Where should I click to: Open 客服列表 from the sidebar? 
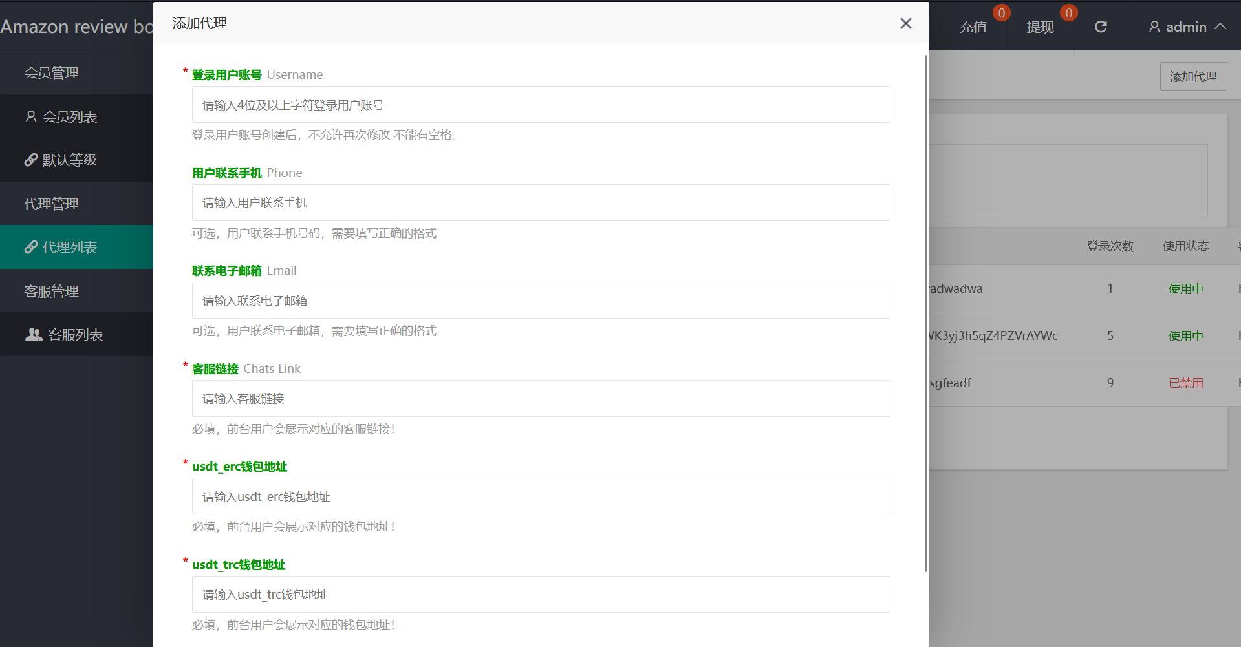(x=75, y=335)
